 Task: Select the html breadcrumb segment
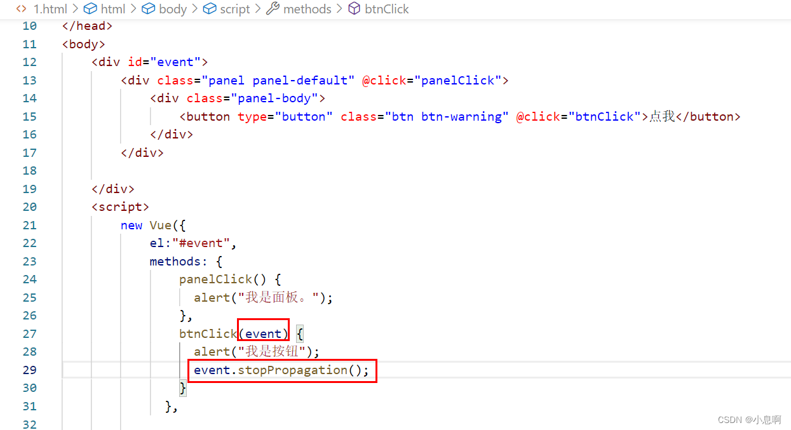113,9
